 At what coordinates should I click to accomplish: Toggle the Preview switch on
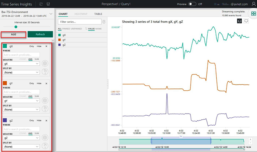point(192,4)
